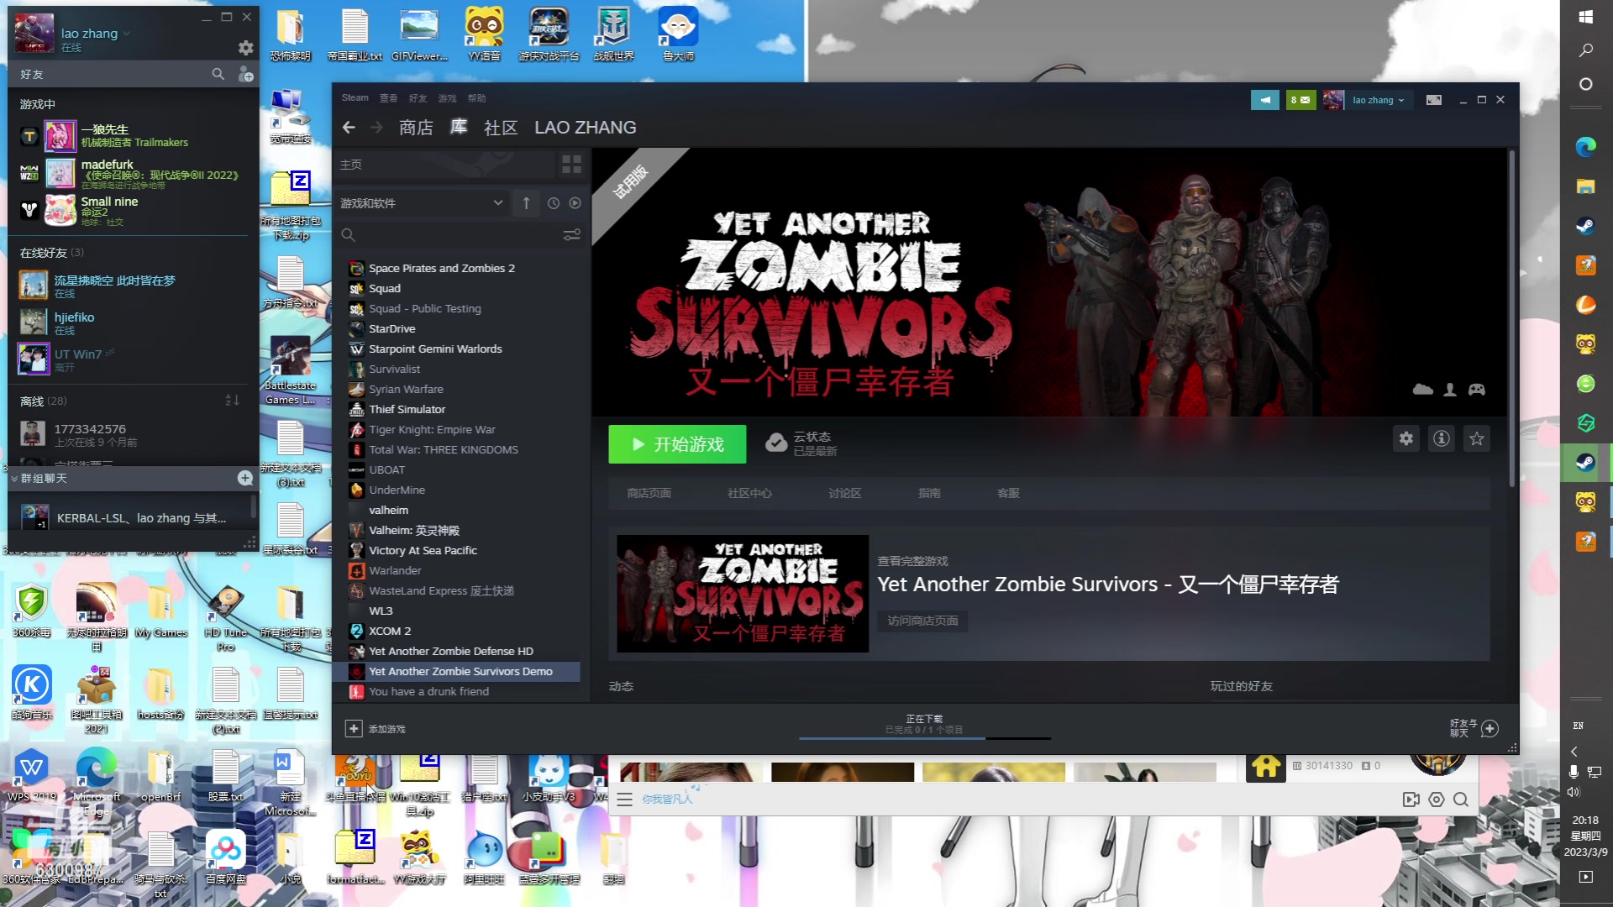Sort offline friends list icon

pyautogui.click(x=232, y=401)
